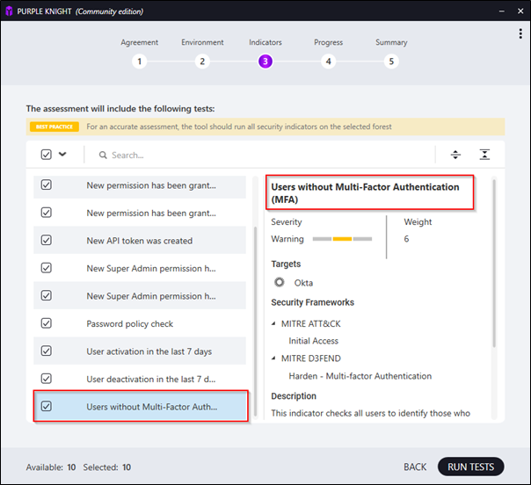Select the Password policy check row
The width and height of the screenshot is (531, 485).
coord(140,323)
